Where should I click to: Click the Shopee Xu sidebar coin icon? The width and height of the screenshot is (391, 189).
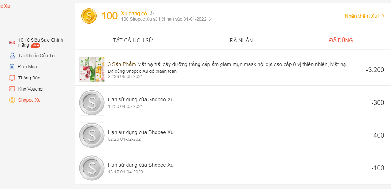click(x=12, y=100)
